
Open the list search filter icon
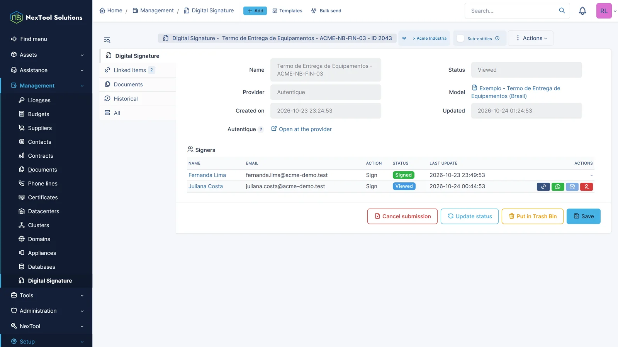[x=107, y=40]
